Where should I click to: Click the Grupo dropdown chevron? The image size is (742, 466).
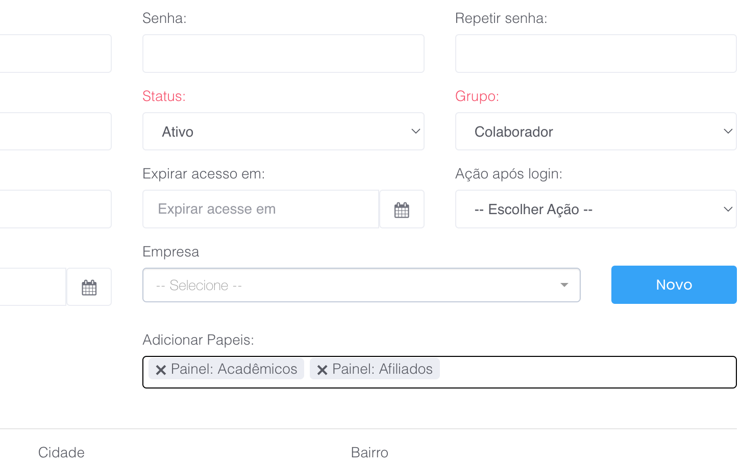point(728,132)
